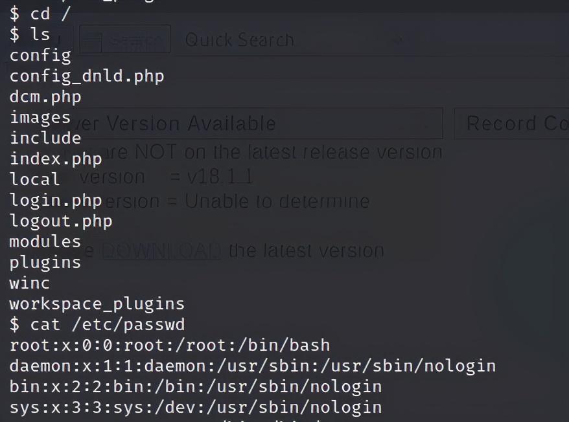Open the DOWNLOAD link for latest version
Viewport: 569px width, 422px height.
point(162,251)
